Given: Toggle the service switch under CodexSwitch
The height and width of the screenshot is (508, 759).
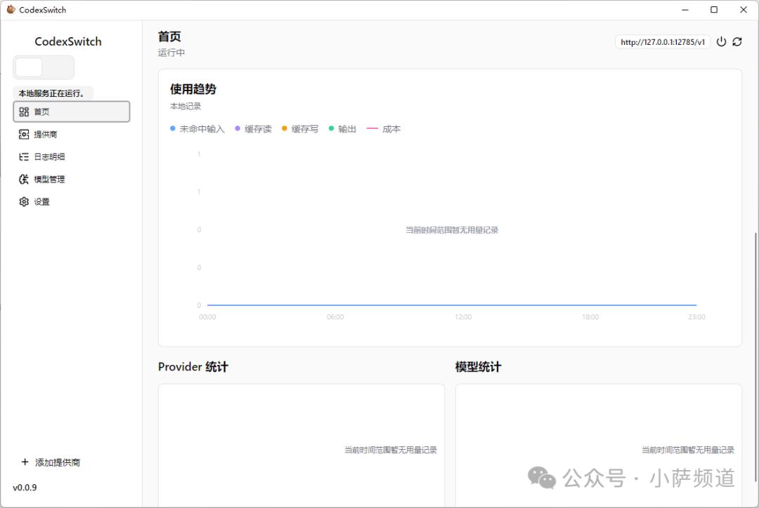Looking at the screenshot, I should click(44, 67).
